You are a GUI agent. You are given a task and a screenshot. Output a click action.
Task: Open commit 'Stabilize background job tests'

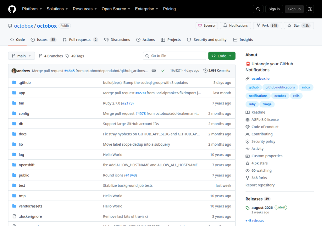tap(128, 186)
